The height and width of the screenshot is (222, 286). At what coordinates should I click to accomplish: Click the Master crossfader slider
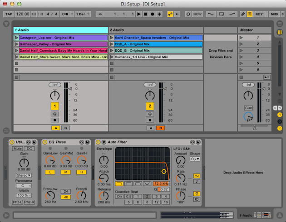(x=255, y=127)
